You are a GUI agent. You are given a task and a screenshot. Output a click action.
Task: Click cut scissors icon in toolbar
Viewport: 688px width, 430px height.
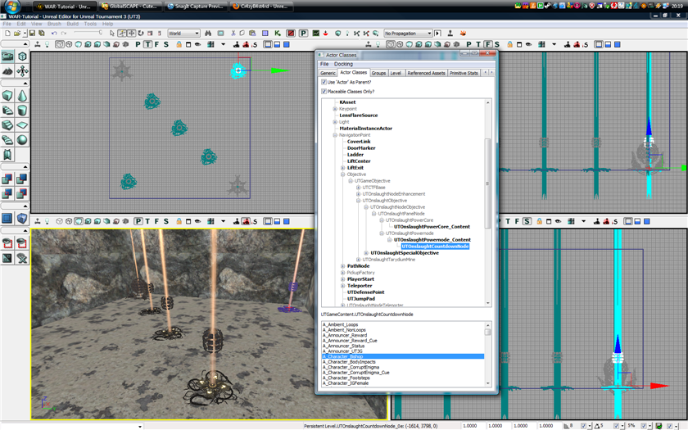[x=233, y=34]
